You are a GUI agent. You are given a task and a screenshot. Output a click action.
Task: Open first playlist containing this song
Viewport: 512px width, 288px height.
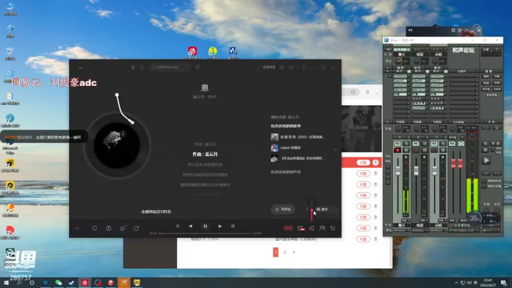tap(298, 137)
